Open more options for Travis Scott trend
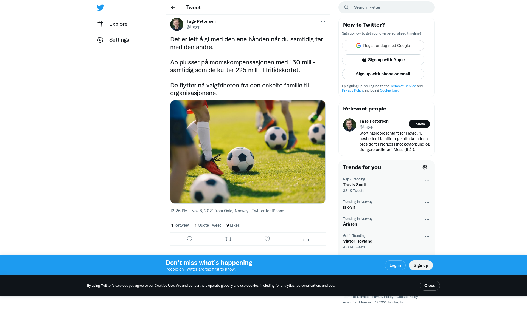This screenshot has height=327, width=527. [x=427, y=180]
